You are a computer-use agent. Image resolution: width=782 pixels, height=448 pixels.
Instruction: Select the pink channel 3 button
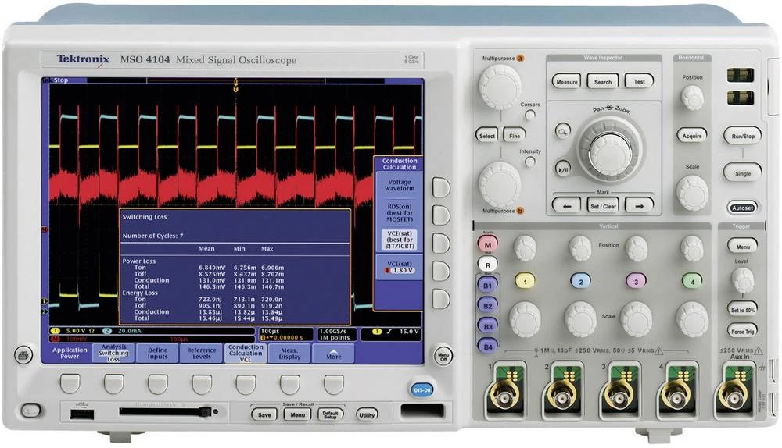[x=636, y=281]
